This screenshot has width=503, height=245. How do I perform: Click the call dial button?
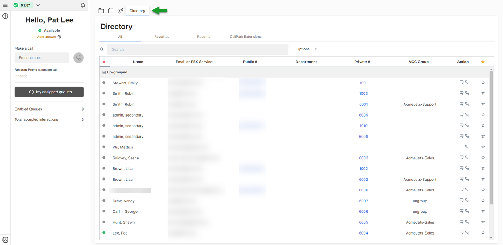click(x=79, y=58)
